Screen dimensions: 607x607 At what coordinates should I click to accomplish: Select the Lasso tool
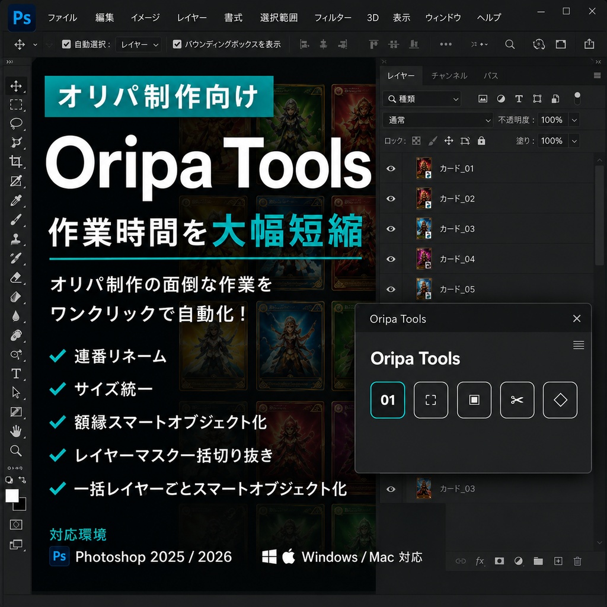[x=16, y=123]
